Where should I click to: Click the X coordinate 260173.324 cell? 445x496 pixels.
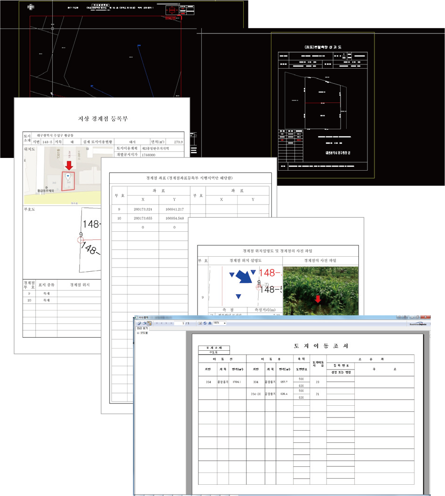(143, 209)
